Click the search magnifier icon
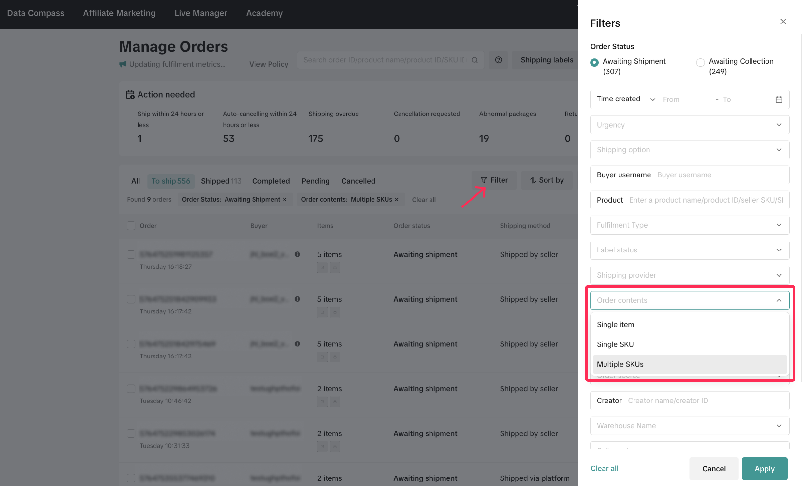Viewport: 802px width, 486px height. [474, 60]
